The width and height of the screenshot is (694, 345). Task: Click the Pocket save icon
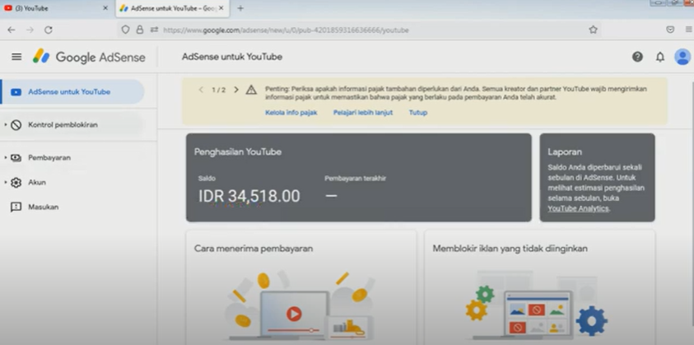point(670,30)
